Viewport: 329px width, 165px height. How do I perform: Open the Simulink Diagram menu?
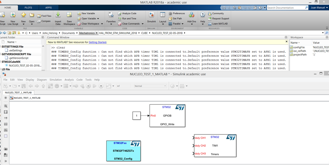[42, 80]
